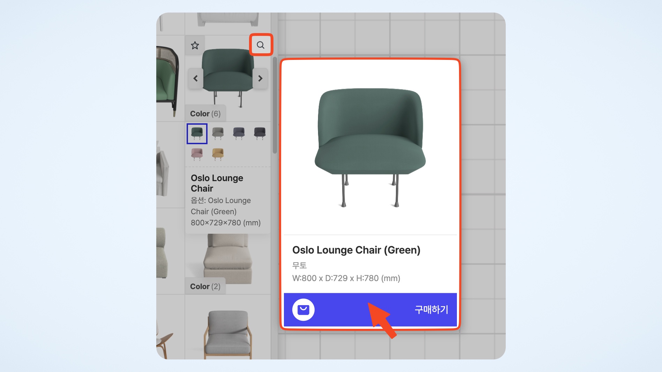Image resolution: width=662 pixels, height=372 pixels.
Task: Show the next chair image
Action: pyautogui.click(x=260, y=78)
